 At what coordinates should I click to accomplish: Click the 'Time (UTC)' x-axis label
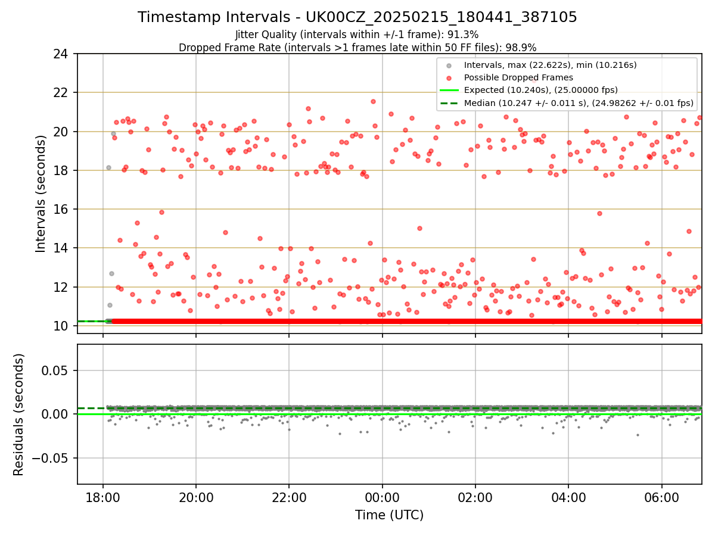pos(389,515)
